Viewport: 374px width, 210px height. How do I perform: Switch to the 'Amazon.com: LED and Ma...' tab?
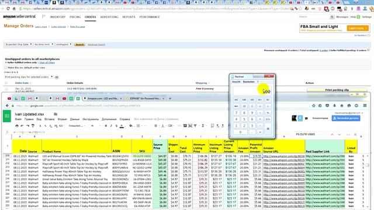click(103, 99)
